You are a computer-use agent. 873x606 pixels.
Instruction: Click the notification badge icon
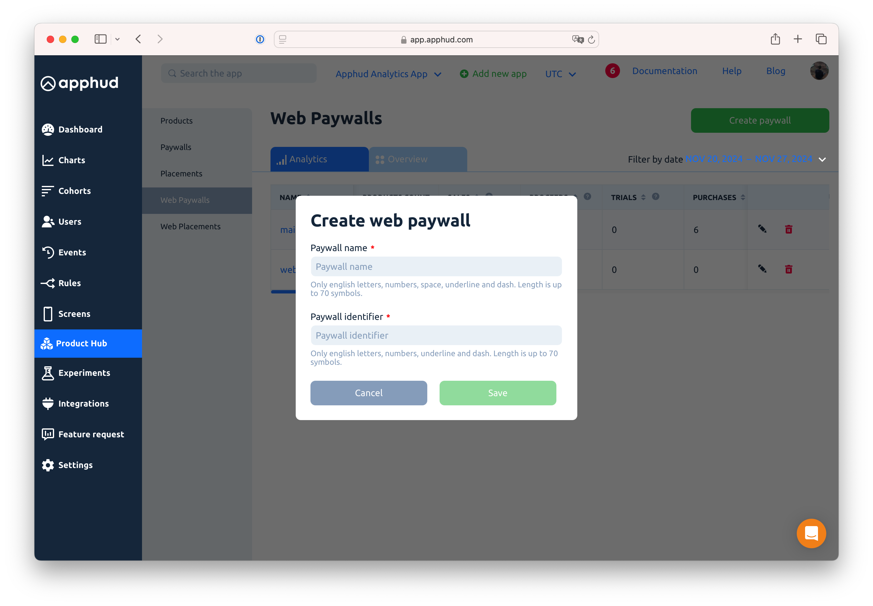click(x=612, y=70)
